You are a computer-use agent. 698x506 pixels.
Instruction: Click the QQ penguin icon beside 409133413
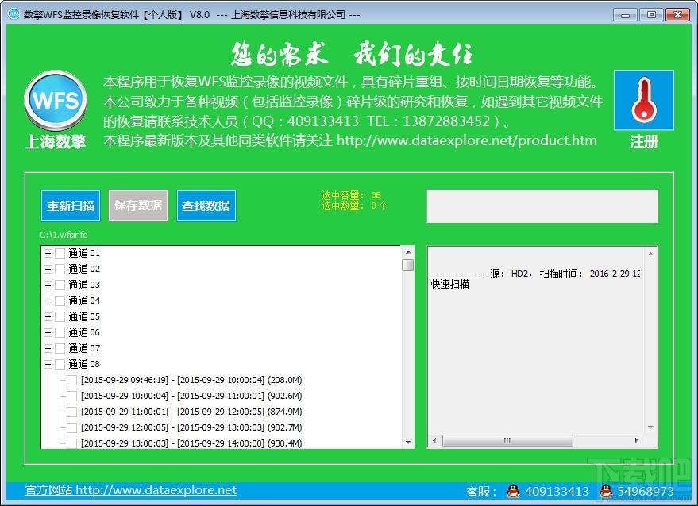tap(513, 491)
